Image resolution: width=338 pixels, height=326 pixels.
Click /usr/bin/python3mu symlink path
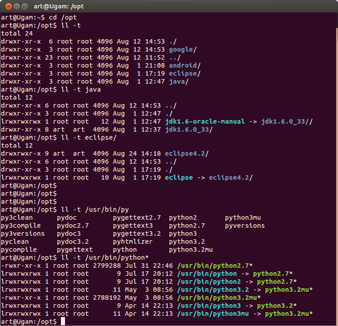click(x=213, y=314)
